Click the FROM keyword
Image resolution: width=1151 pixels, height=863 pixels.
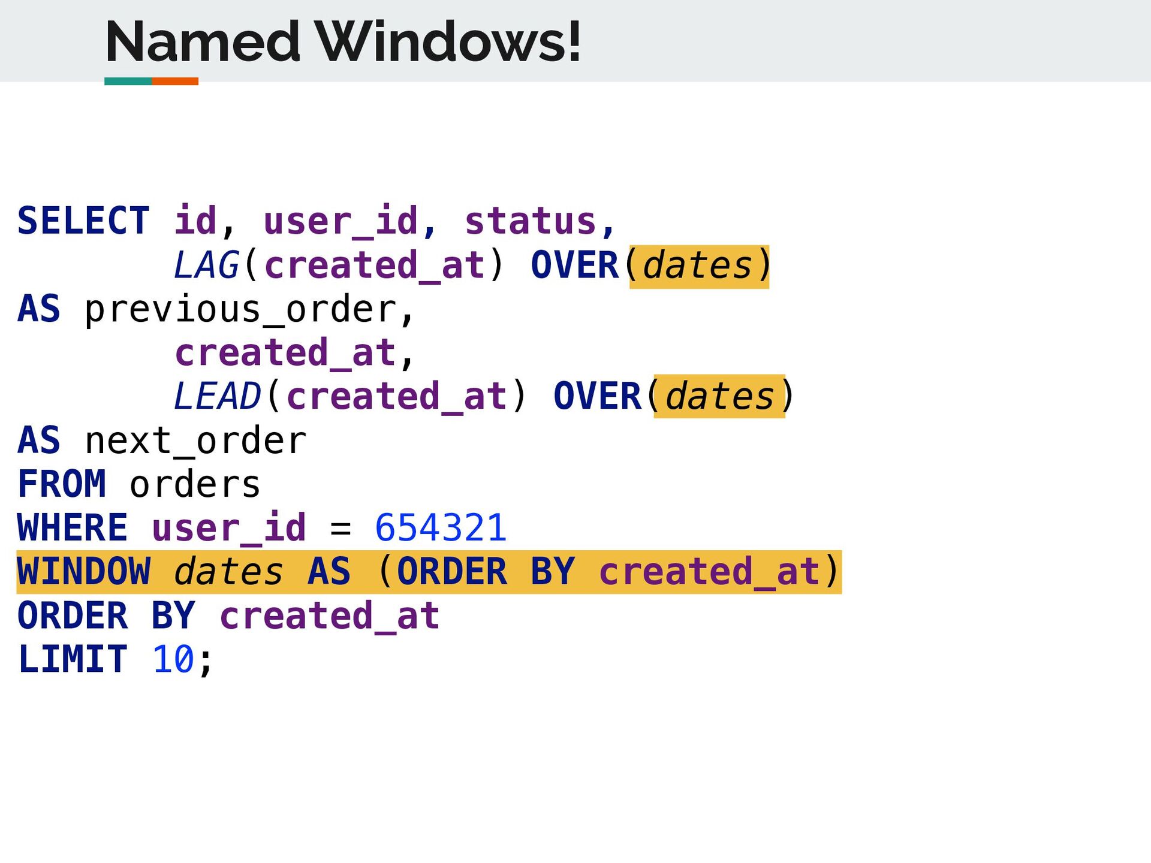(x=62, y=484)
